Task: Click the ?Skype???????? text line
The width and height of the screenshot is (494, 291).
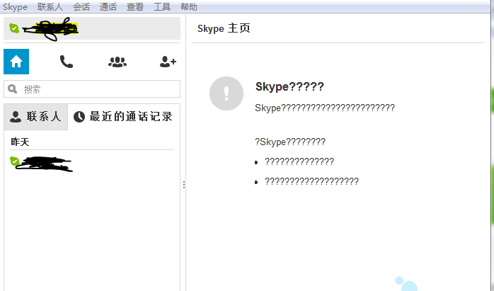Action: (290, 142)
